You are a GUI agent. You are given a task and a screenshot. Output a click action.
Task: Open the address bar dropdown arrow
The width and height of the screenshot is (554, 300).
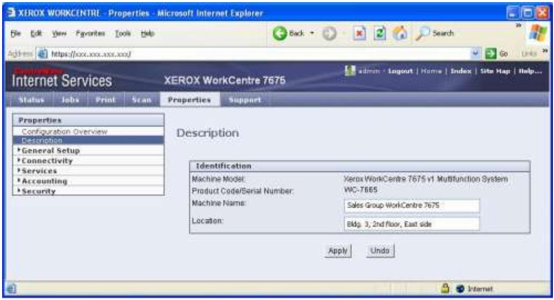coord(476,54)
